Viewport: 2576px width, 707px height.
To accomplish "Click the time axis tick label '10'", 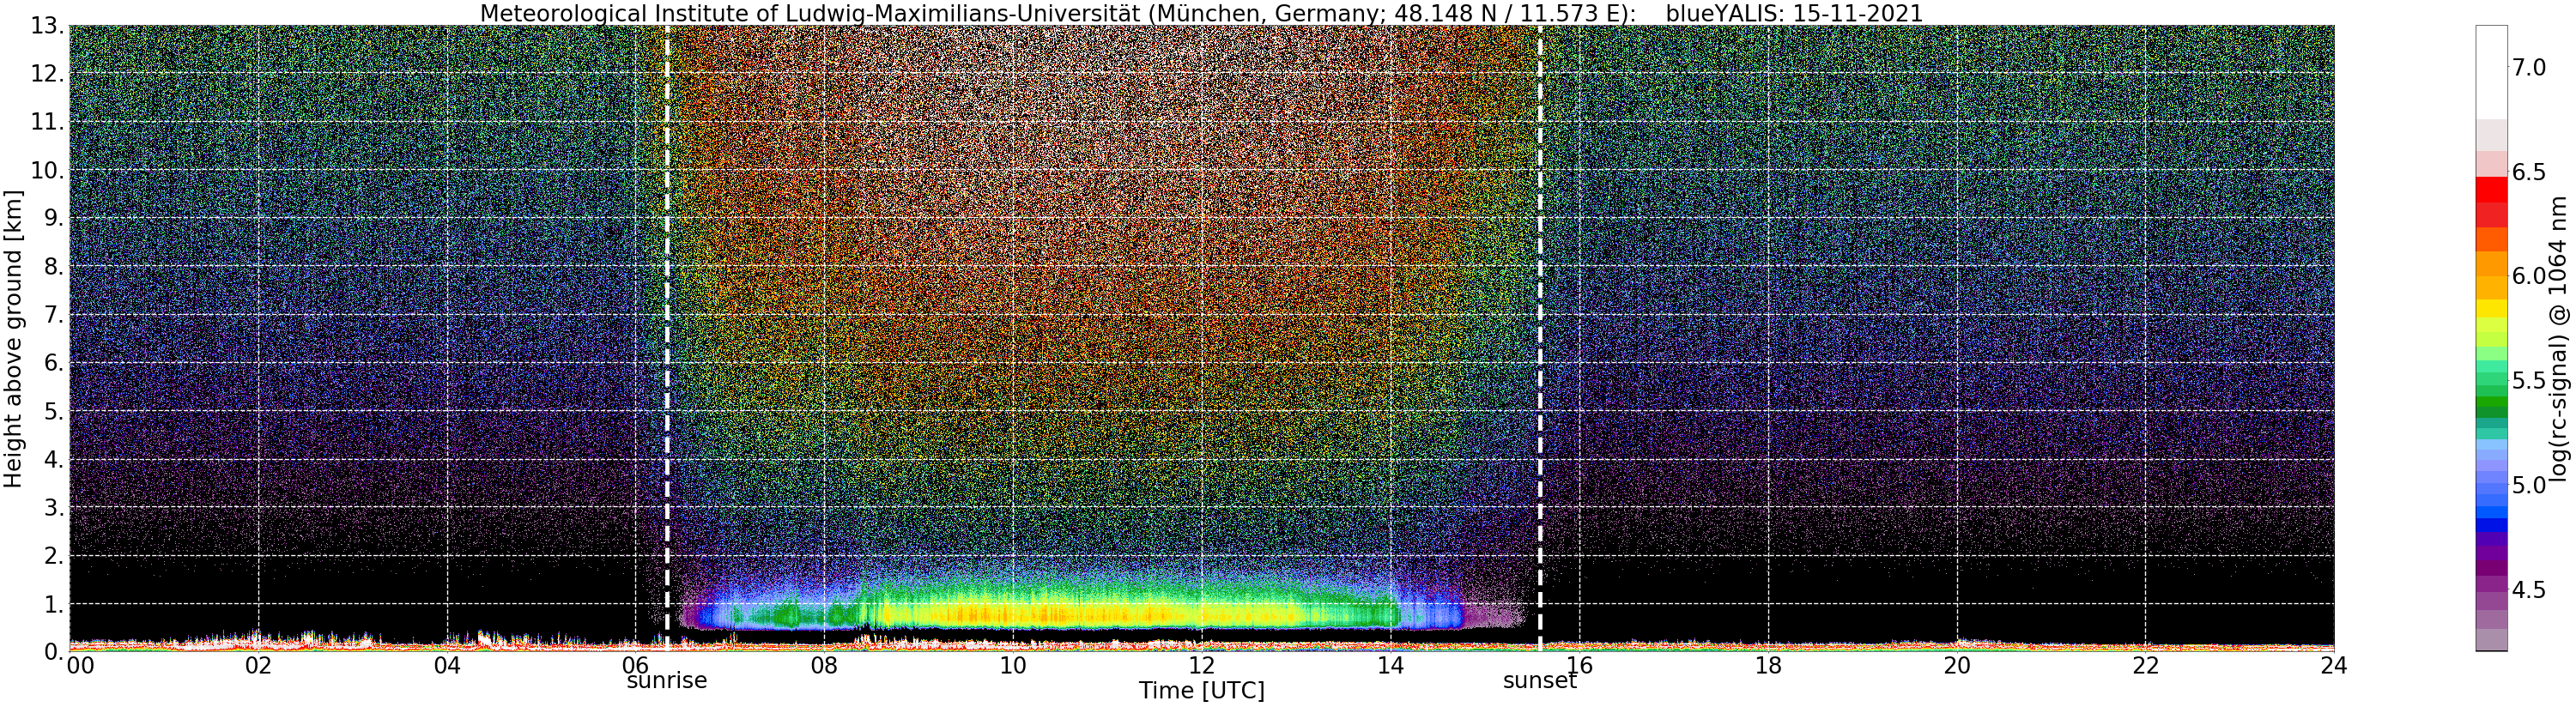I will point(1013,665).
